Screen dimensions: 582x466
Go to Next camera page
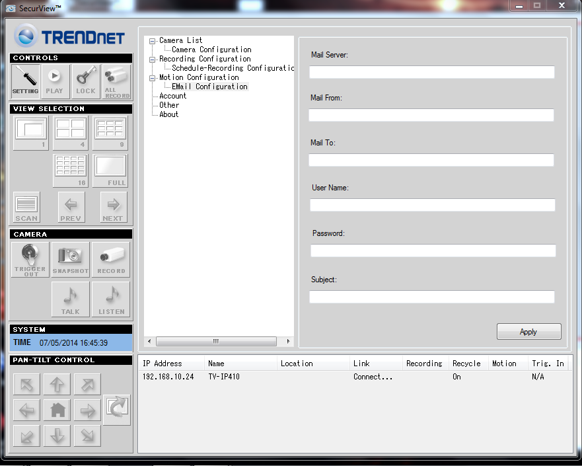click(113, 207)
